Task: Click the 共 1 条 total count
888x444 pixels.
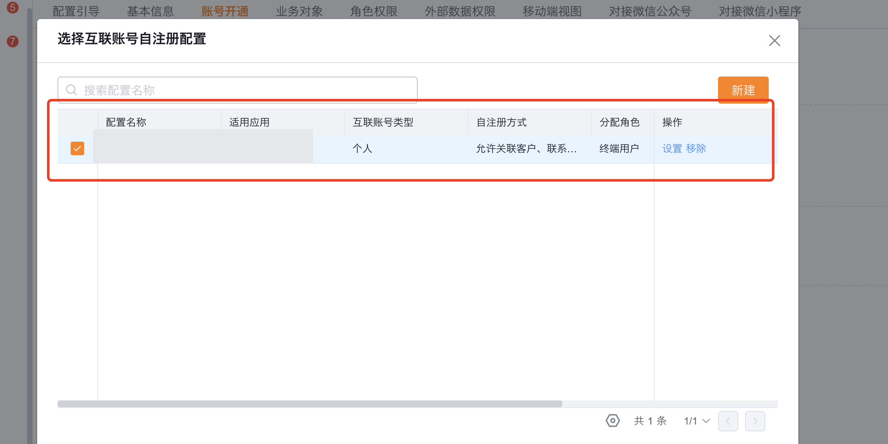Action: pos(650,421)
